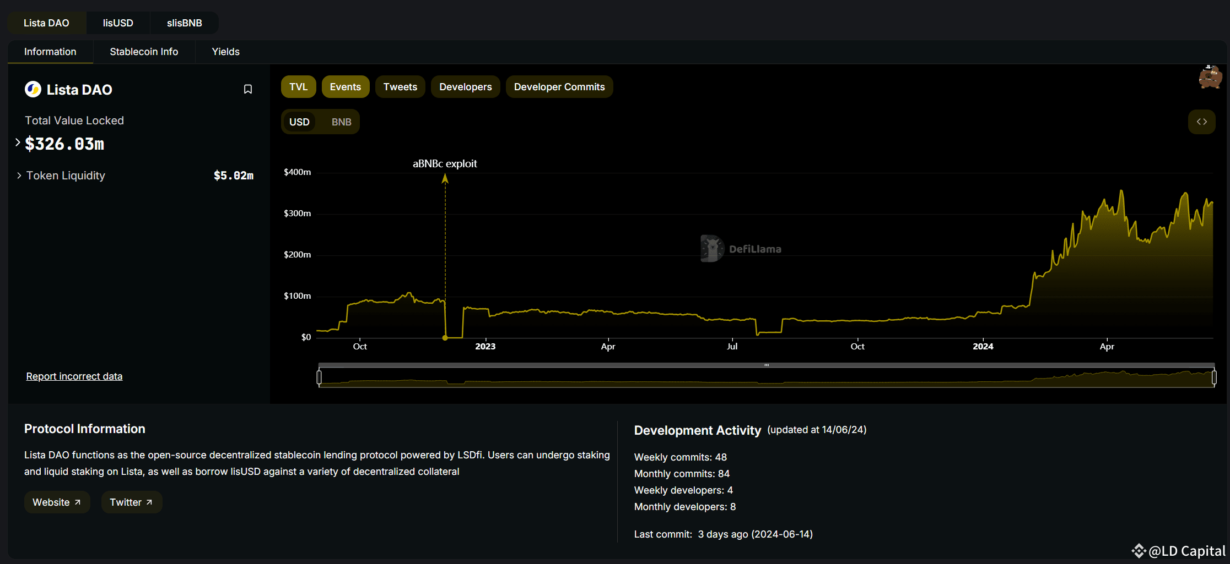Screen dimensions: 1230x564
Task: Enable the Developers chart metric
Action: pos(465,87)
